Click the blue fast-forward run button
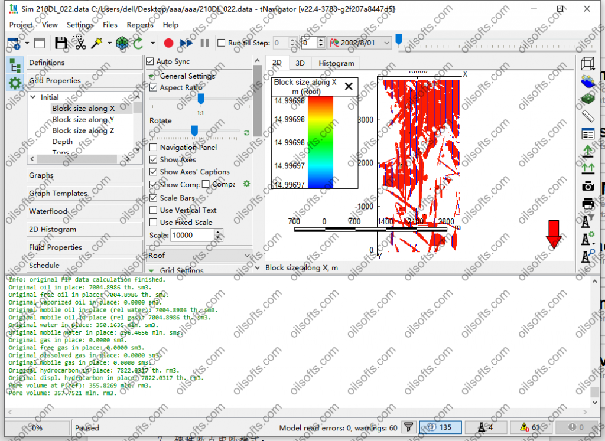This screenshot has height=441, width=605. 186,43
